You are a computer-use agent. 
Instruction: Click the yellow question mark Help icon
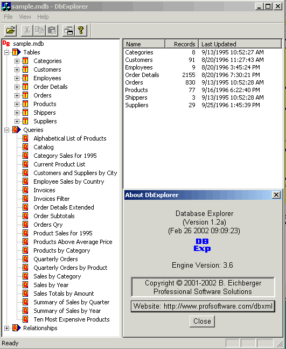[x=81, y=30]
